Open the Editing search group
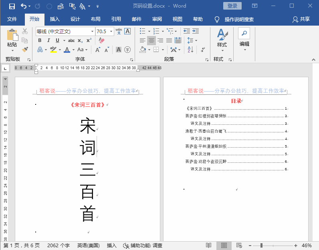Screen dimensions: 319x250 [x=244, y=40]
